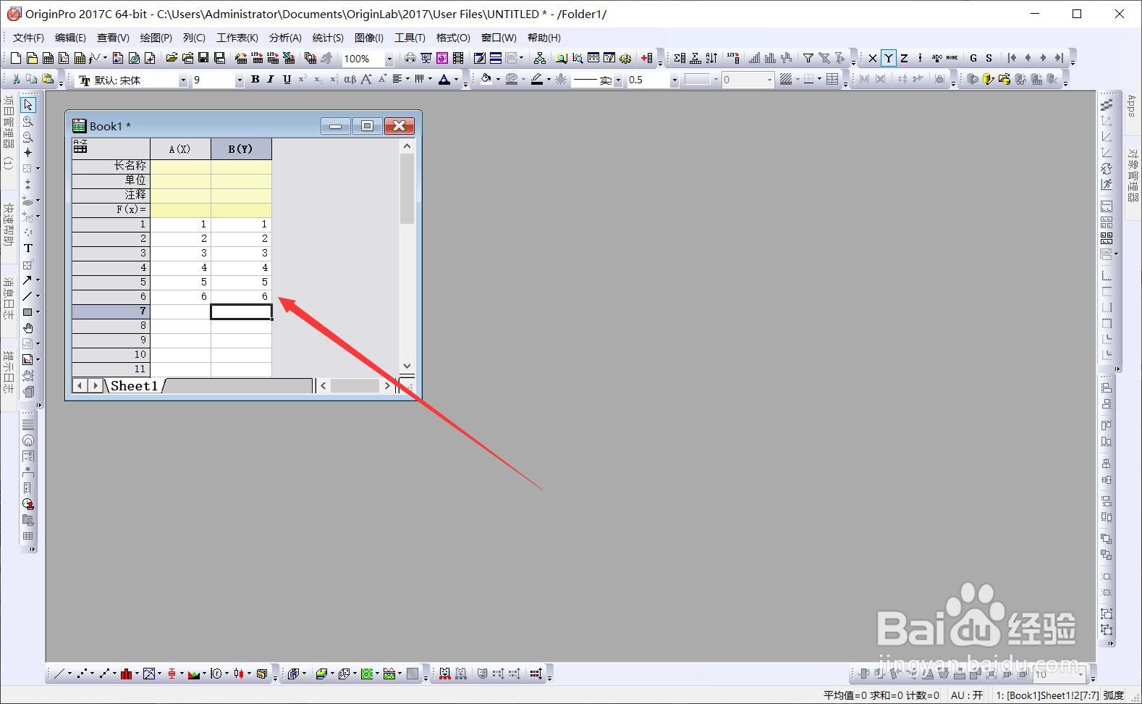1142x704 pixels.
Task: Select the Text tool T icon
Action: (28, 248)
